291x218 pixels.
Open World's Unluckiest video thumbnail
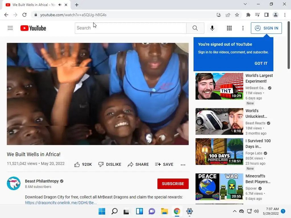pos(219,121)
